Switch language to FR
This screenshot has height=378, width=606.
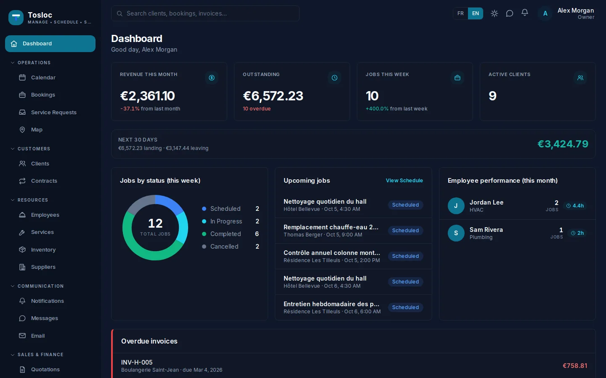tap(460, 13)
